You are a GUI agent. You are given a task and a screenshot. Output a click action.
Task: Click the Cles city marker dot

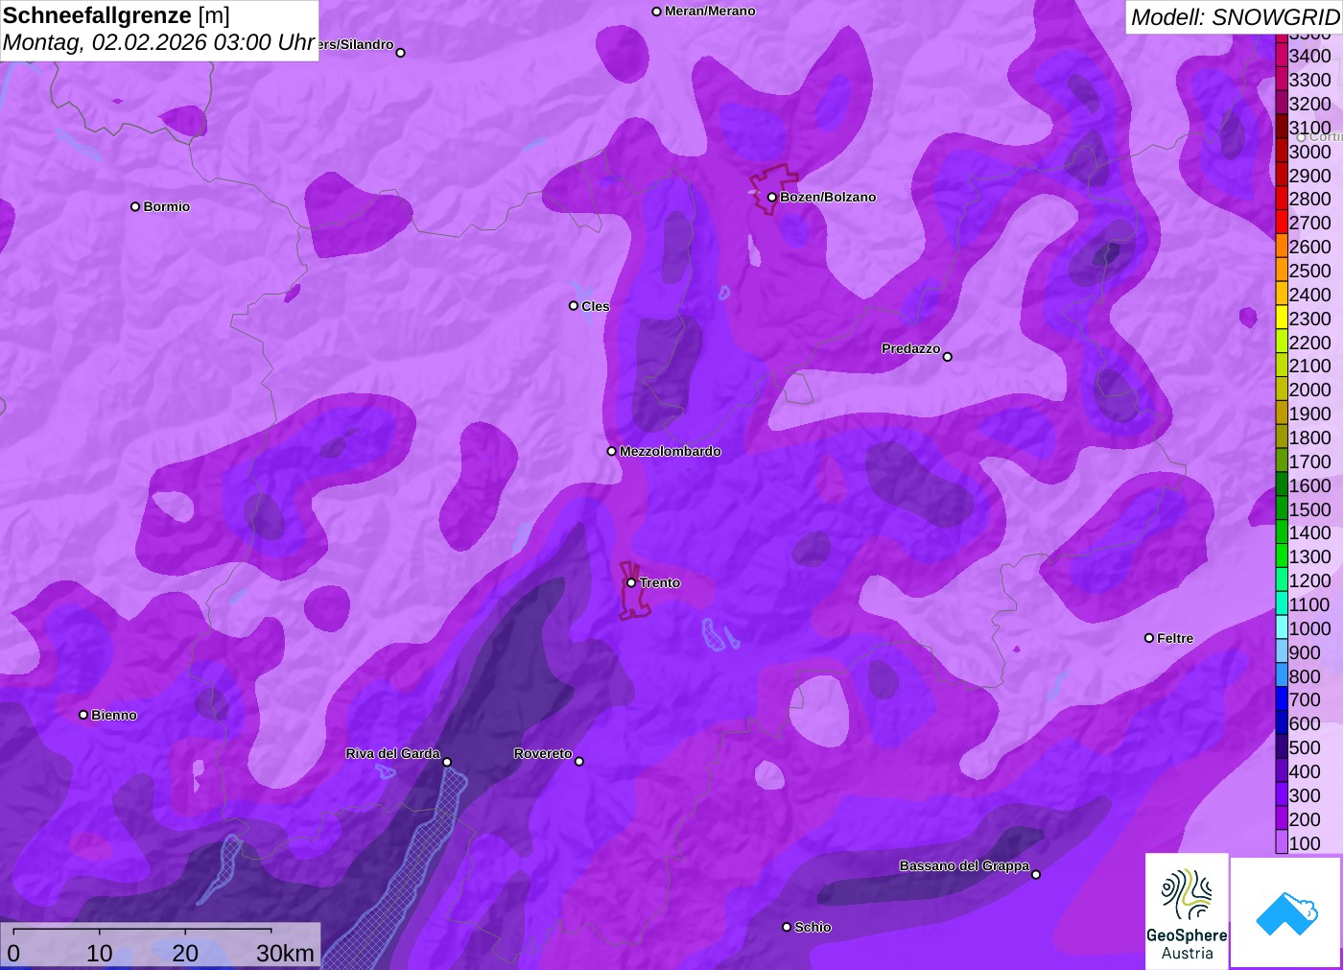pos(574,306)
